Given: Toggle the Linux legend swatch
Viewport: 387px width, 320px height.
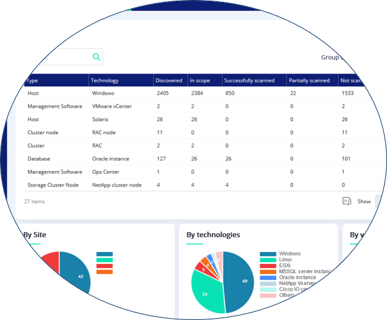Looking at the screenshot, I should click(x=267, y=260).
